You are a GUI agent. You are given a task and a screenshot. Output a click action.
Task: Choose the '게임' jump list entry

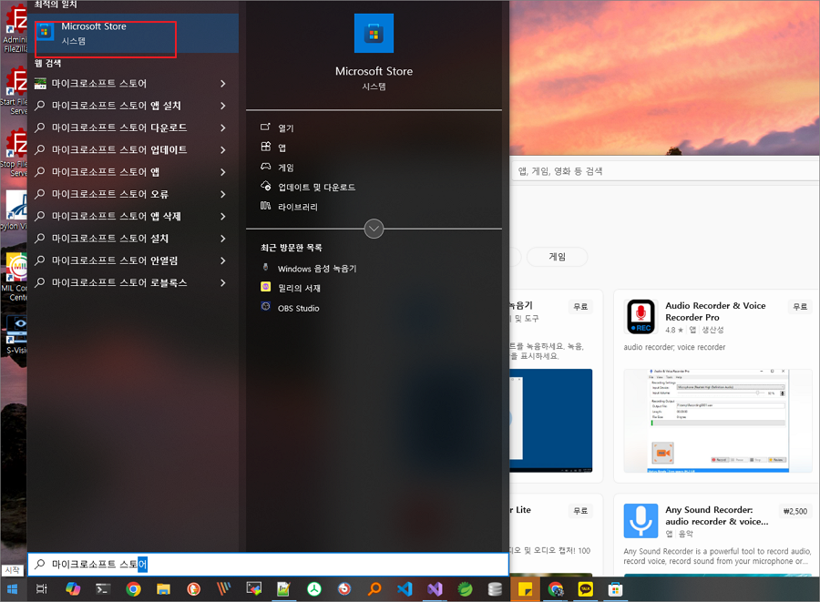pos(285,168)
